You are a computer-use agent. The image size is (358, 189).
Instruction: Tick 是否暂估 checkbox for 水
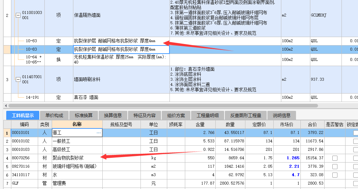(x=335, y=175)
